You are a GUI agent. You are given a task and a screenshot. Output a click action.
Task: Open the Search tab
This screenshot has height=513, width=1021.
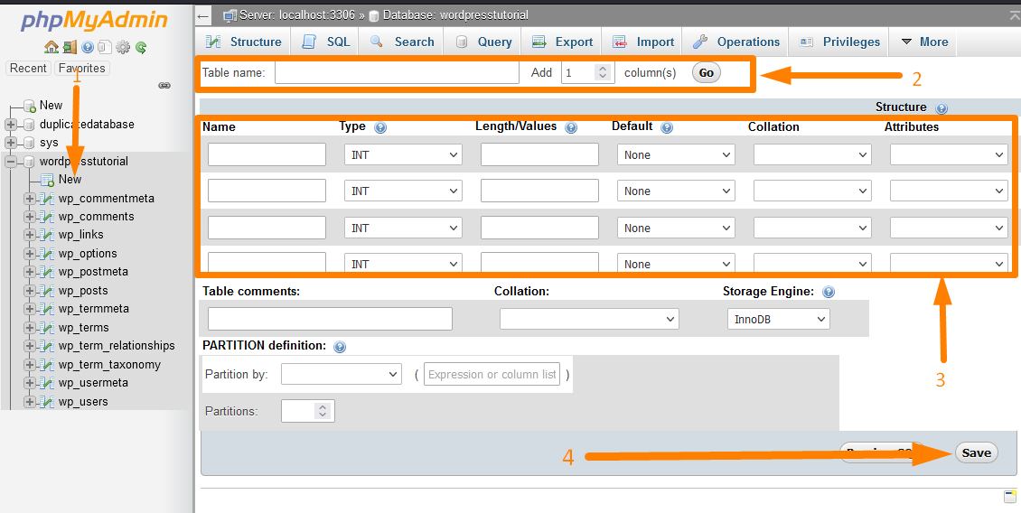tap(402, 42)
